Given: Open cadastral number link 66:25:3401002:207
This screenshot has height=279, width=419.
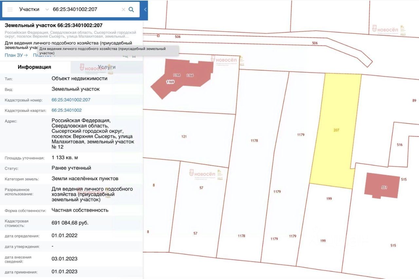Looking at the screenshot, I should tap(71, 100).
